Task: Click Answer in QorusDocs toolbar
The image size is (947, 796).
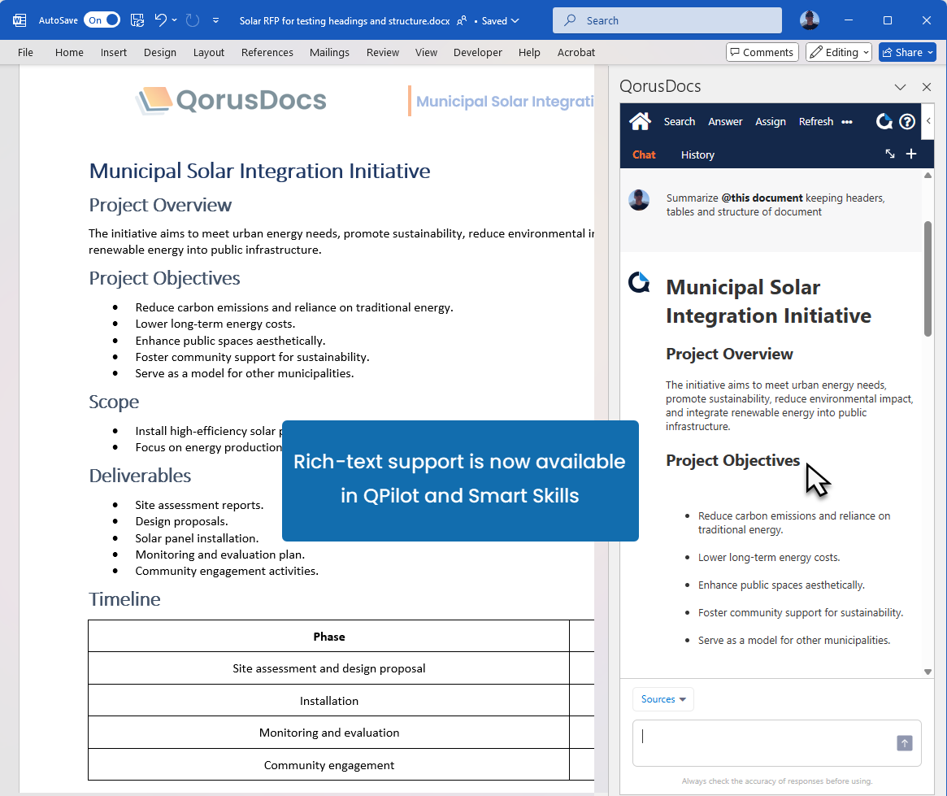Action: tap(725, 121)
